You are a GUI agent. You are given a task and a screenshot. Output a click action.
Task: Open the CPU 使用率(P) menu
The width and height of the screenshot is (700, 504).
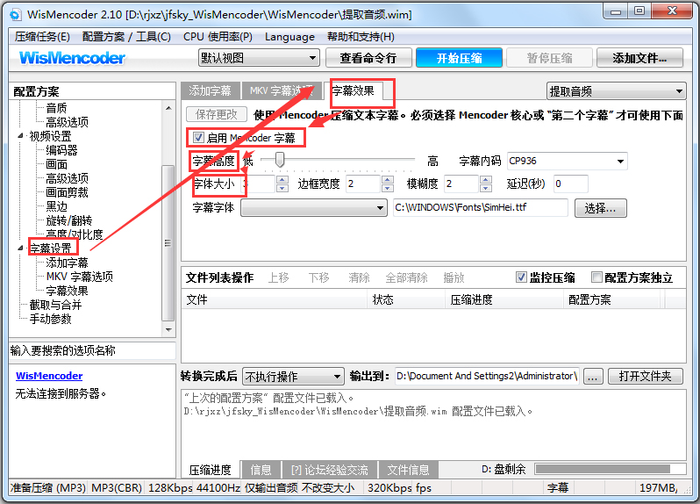pos(218,37)
